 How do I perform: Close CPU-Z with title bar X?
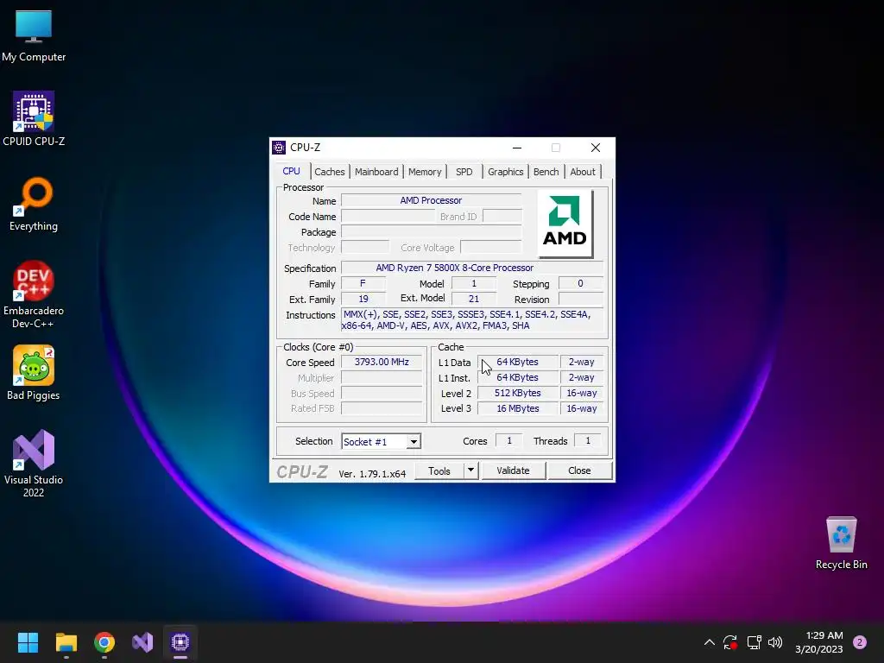[x=596, y=148]
